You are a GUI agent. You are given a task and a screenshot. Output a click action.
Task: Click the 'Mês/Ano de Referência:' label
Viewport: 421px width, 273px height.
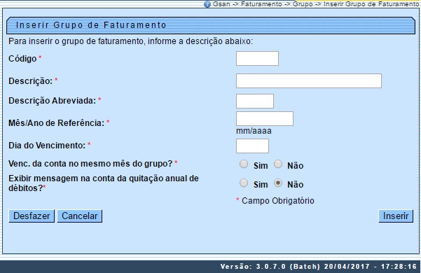tap(56, 122)
